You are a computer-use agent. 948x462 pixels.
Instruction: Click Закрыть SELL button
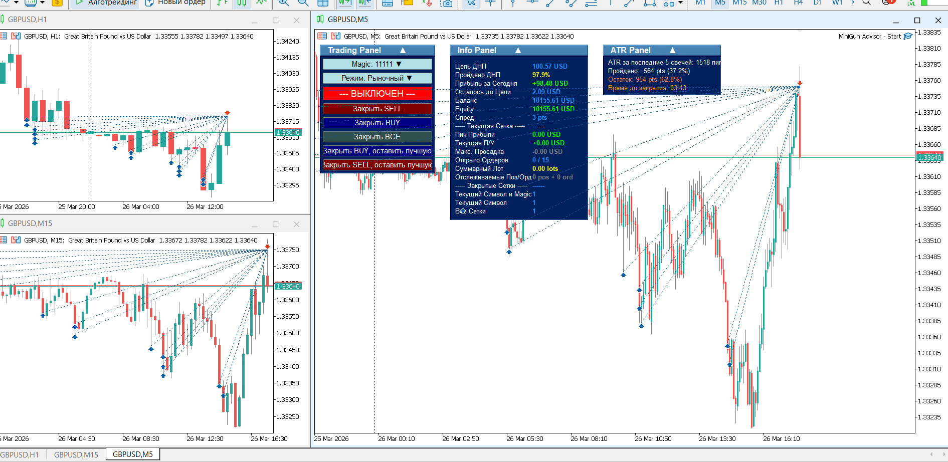[x=377, y=109]
